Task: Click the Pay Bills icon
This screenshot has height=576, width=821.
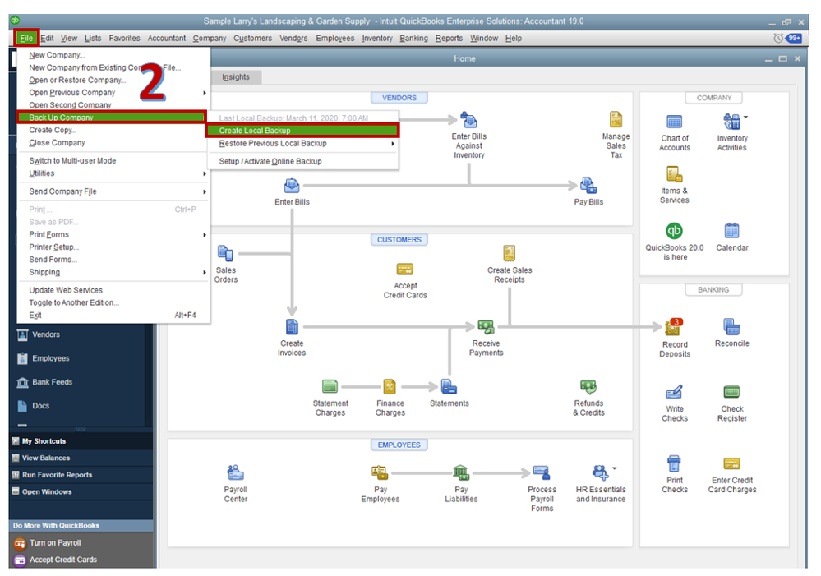Action: [x=588, y=186]
